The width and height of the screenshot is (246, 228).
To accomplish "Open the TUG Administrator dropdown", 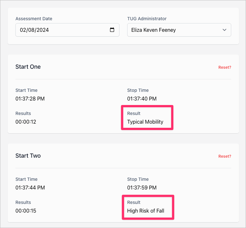I will [x=179, y=30].
